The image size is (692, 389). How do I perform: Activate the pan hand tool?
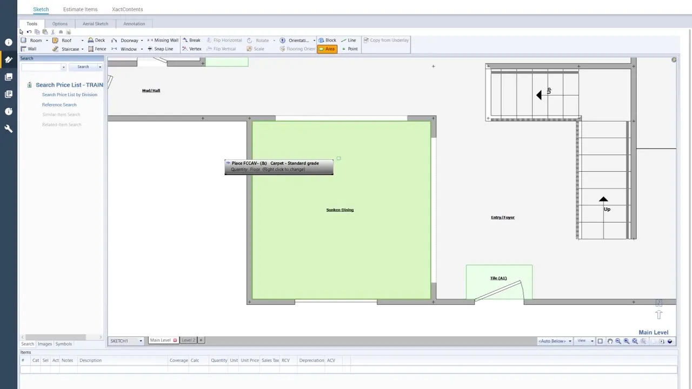(610, 341)
